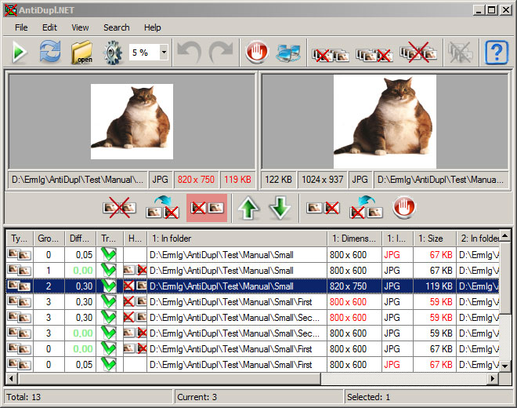Screen dimensions: 517x408
Task: Delete both images of selected results toolbar icon
Action: click(x=418, y=53)
